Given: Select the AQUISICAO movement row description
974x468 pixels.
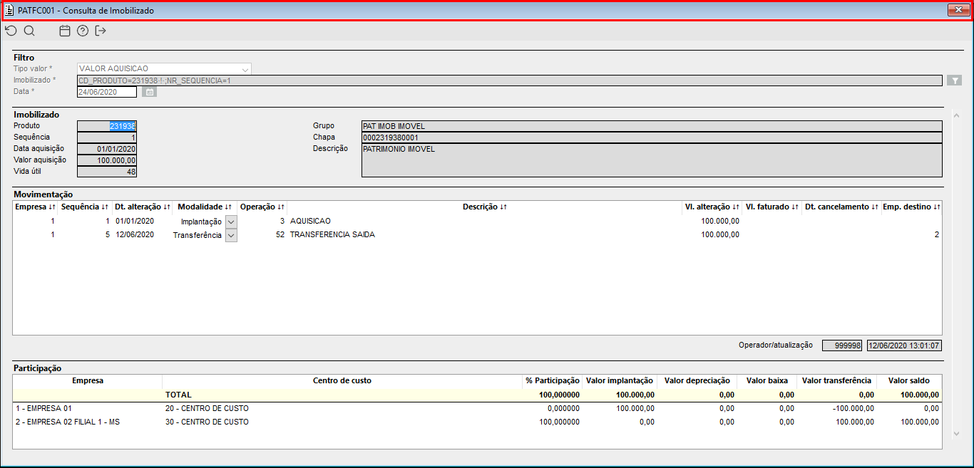Looking at the screenshot, I should pos(310,222).
